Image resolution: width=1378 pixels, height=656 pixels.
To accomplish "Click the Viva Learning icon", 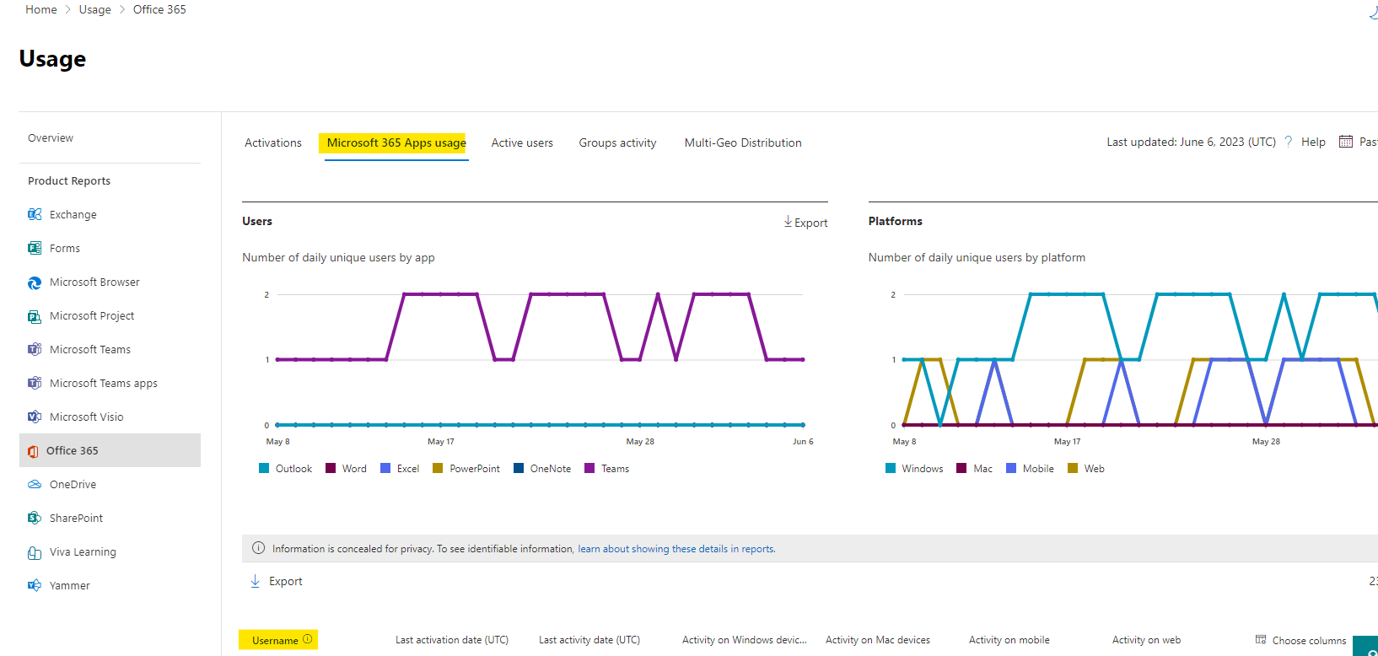I will pyautogui.click(x=35, y=552).
